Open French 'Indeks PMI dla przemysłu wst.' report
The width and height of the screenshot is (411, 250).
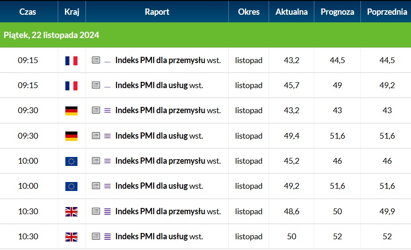(168, 60)
